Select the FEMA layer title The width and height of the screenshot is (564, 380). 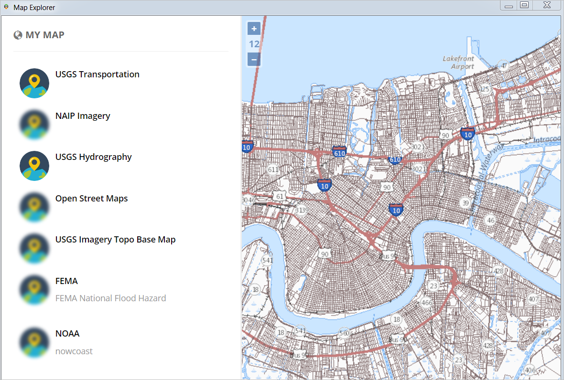pos(66,281)
